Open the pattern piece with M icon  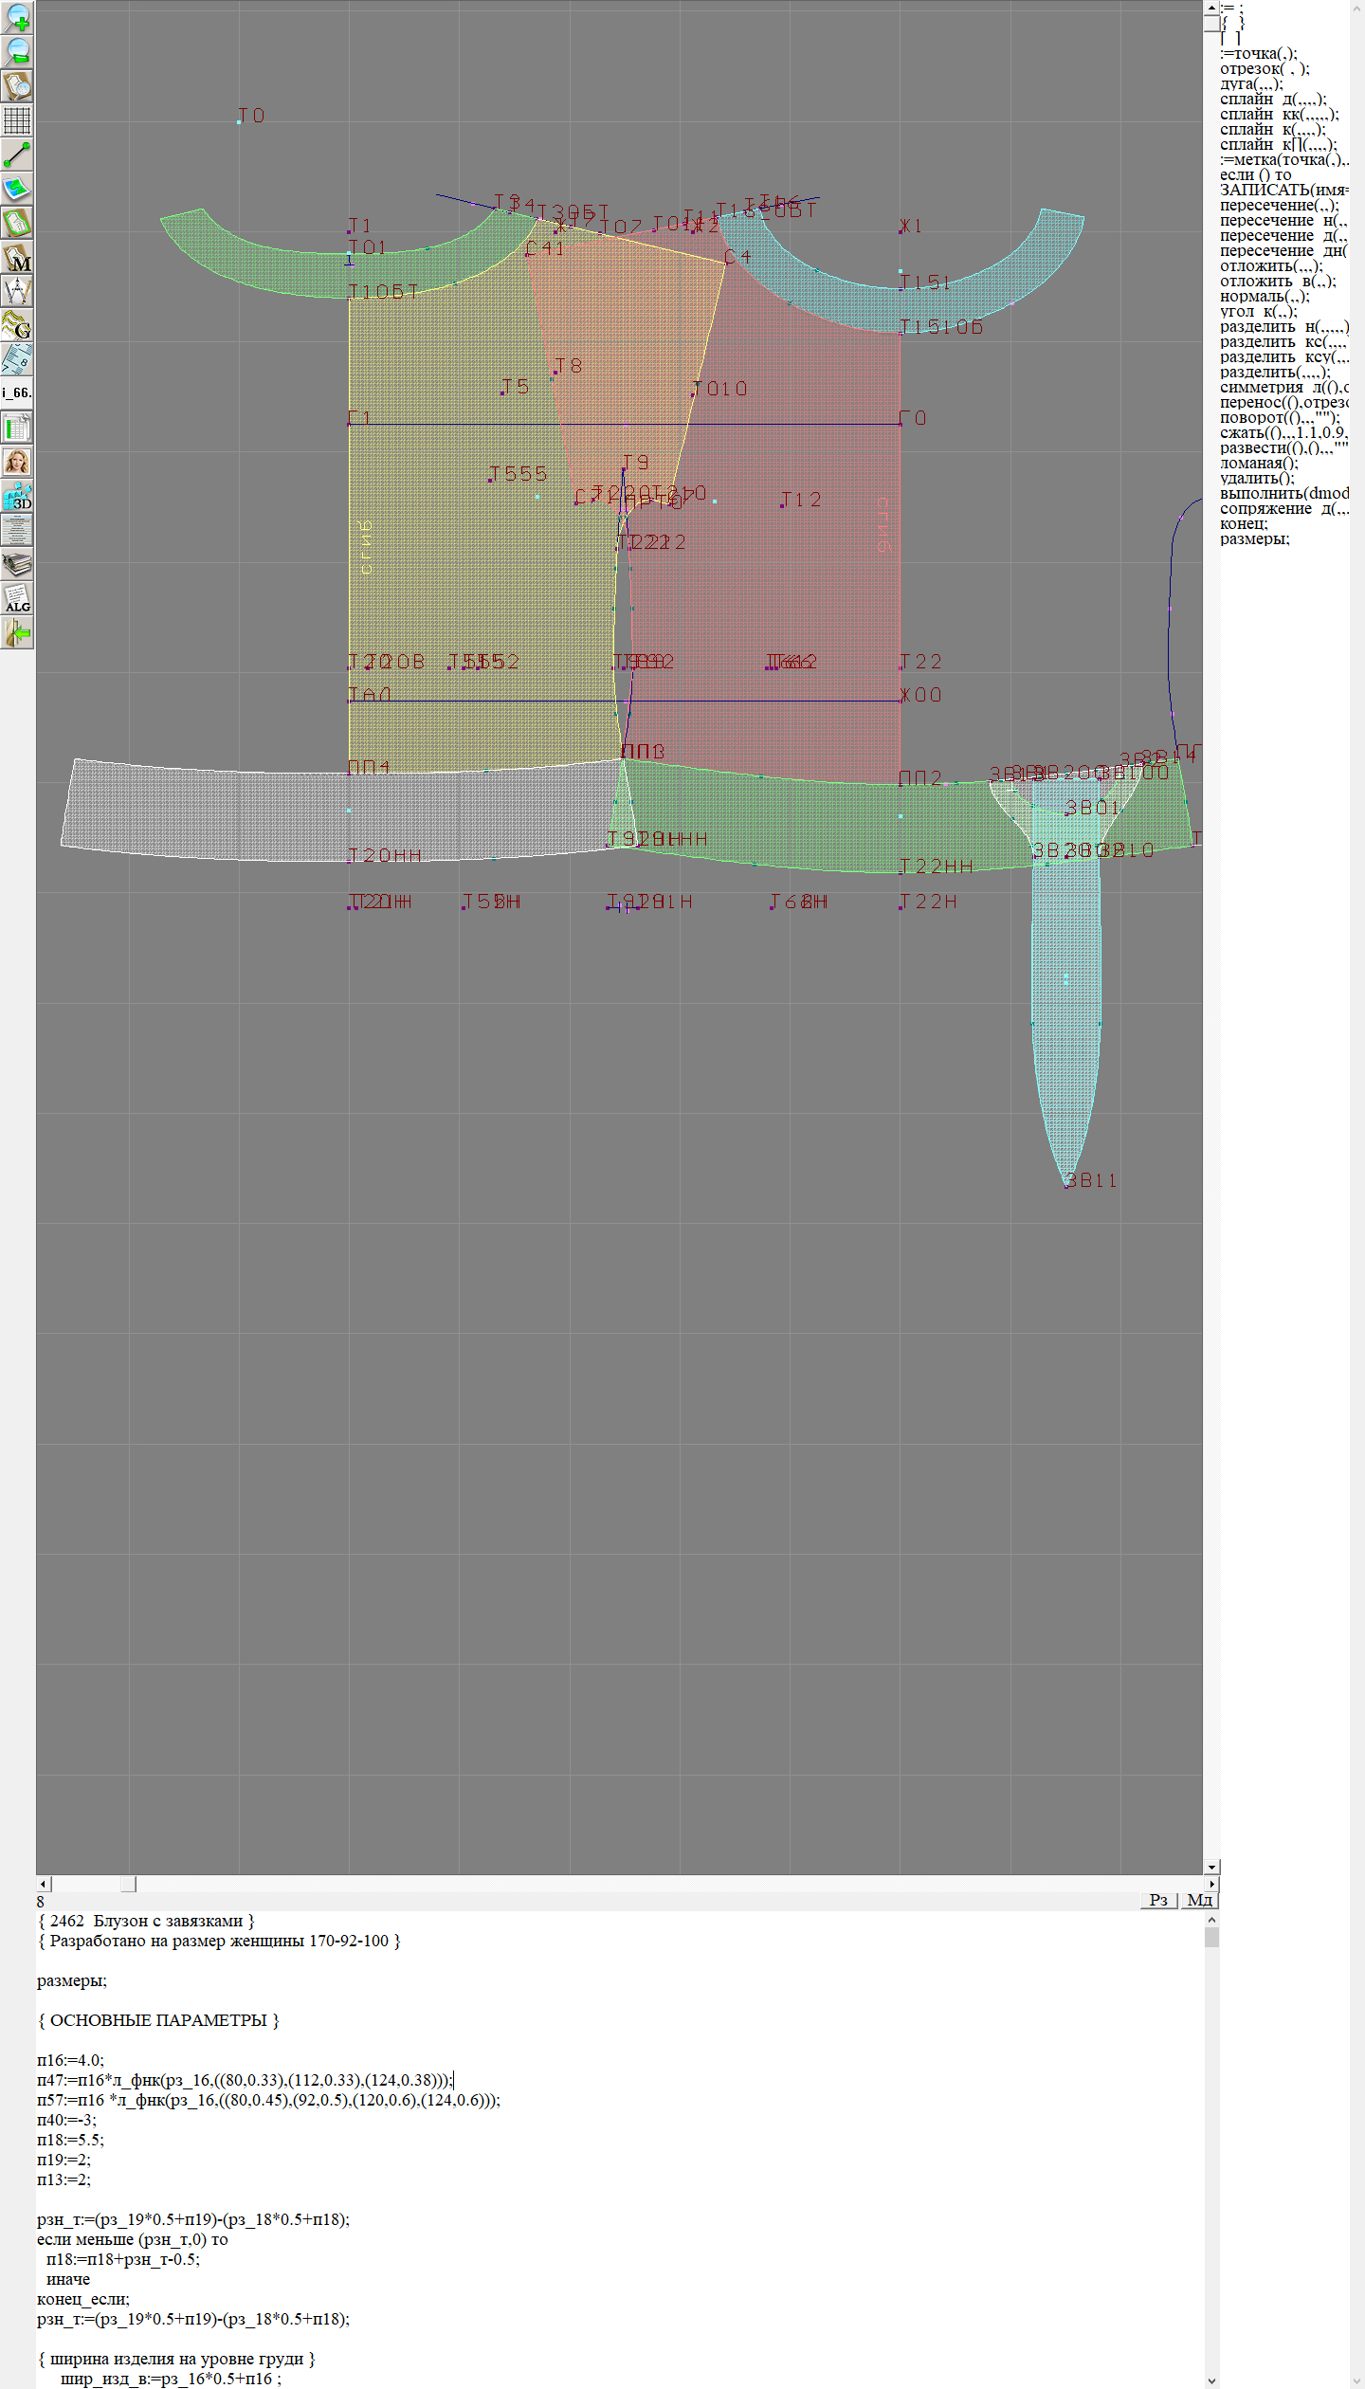(17, 258)
